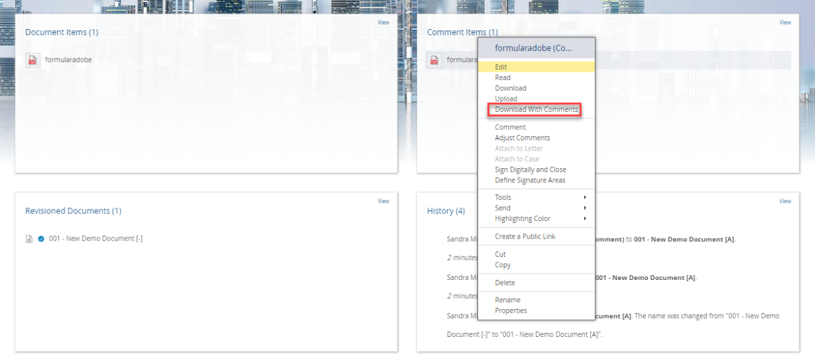Choose Delete from the context menu
Viewport: 815px width, 364px height.
[x=505, y=283]
